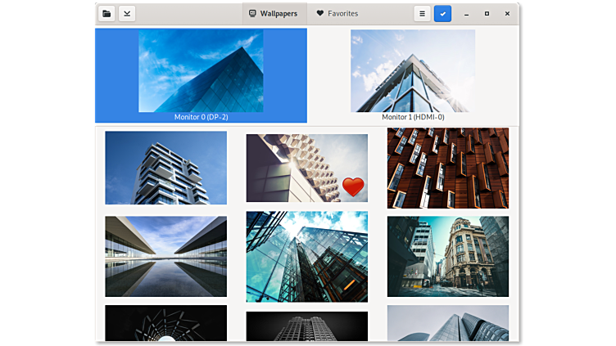Choose the pale blue glass building wallpaper

(447, 323)
